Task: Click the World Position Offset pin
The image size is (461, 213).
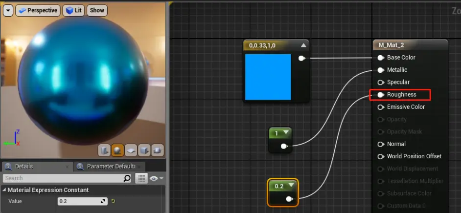Action: coord(381,156)
